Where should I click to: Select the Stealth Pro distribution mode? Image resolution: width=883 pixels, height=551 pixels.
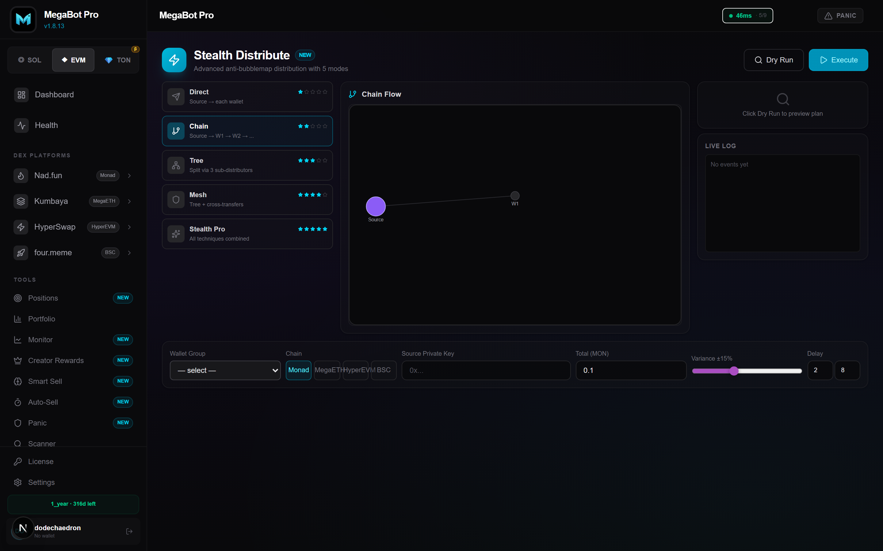[247, 234]
